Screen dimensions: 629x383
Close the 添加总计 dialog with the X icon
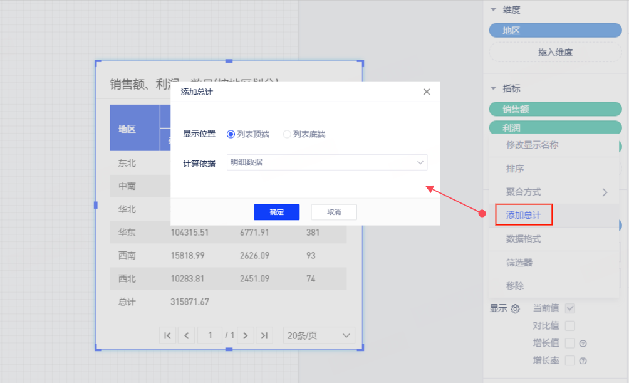(427, 92)
